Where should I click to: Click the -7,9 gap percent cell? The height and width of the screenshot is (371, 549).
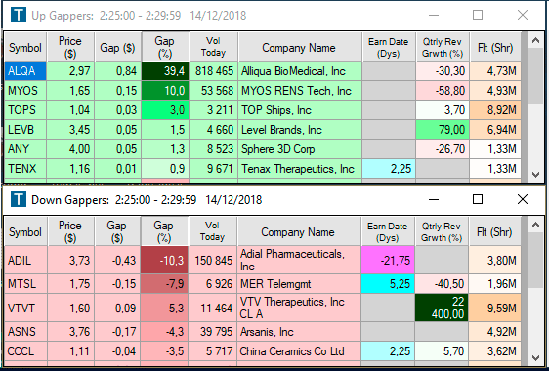click(x=164, y=284)
